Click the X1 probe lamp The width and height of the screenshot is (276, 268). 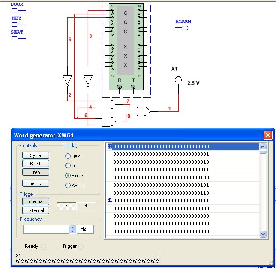[178, 81]
